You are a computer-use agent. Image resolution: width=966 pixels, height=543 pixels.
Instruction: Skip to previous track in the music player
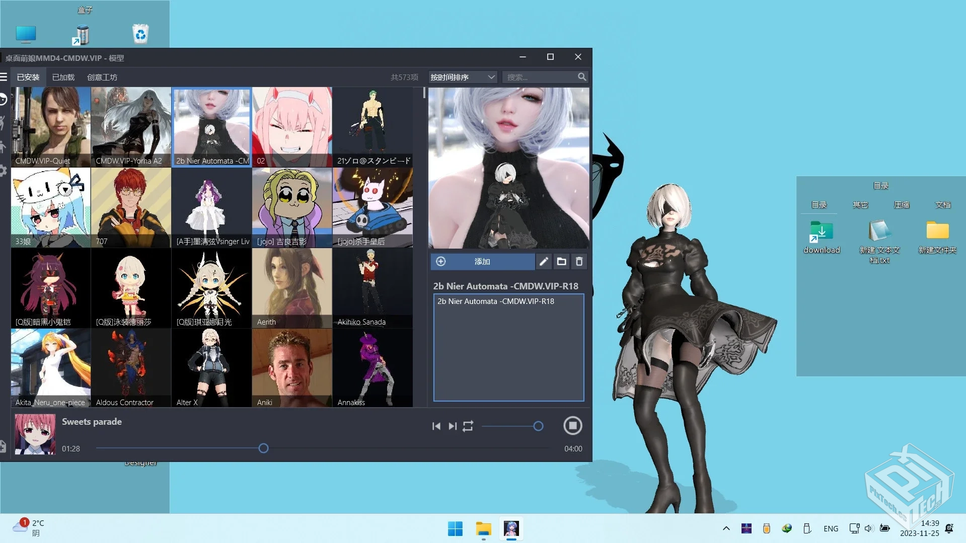point(436,426)
